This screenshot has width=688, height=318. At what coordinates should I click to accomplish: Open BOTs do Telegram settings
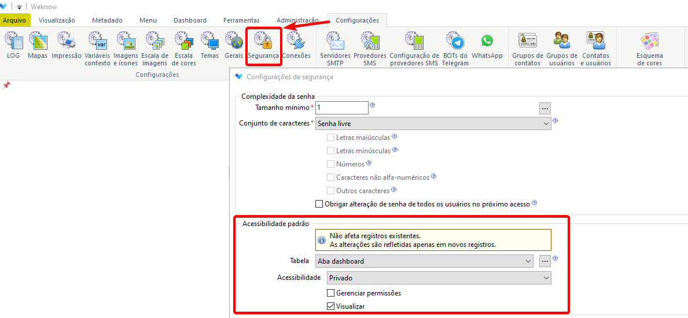point(455,49)
